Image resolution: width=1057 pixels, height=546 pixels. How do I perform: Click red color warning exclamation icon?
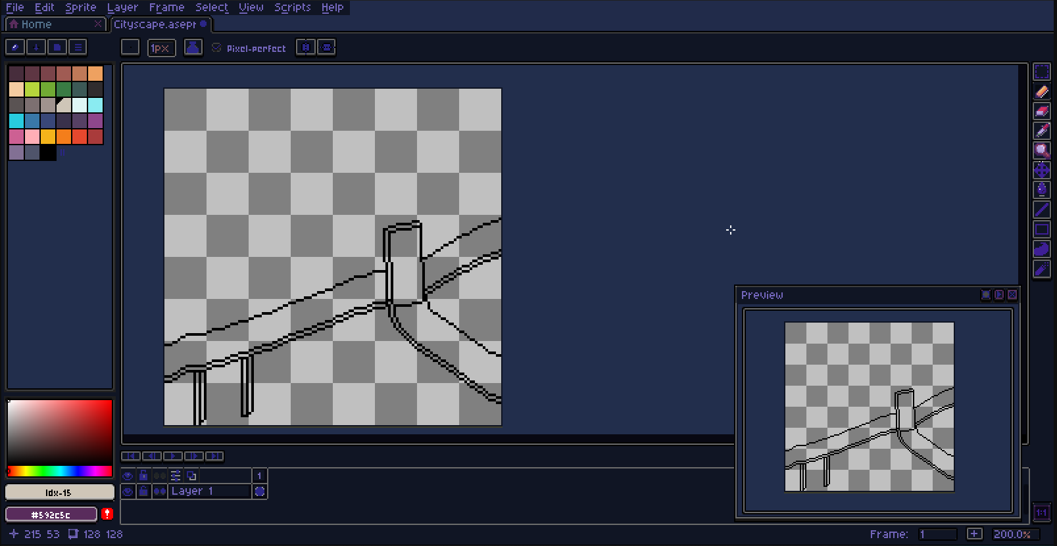[107, 514]
